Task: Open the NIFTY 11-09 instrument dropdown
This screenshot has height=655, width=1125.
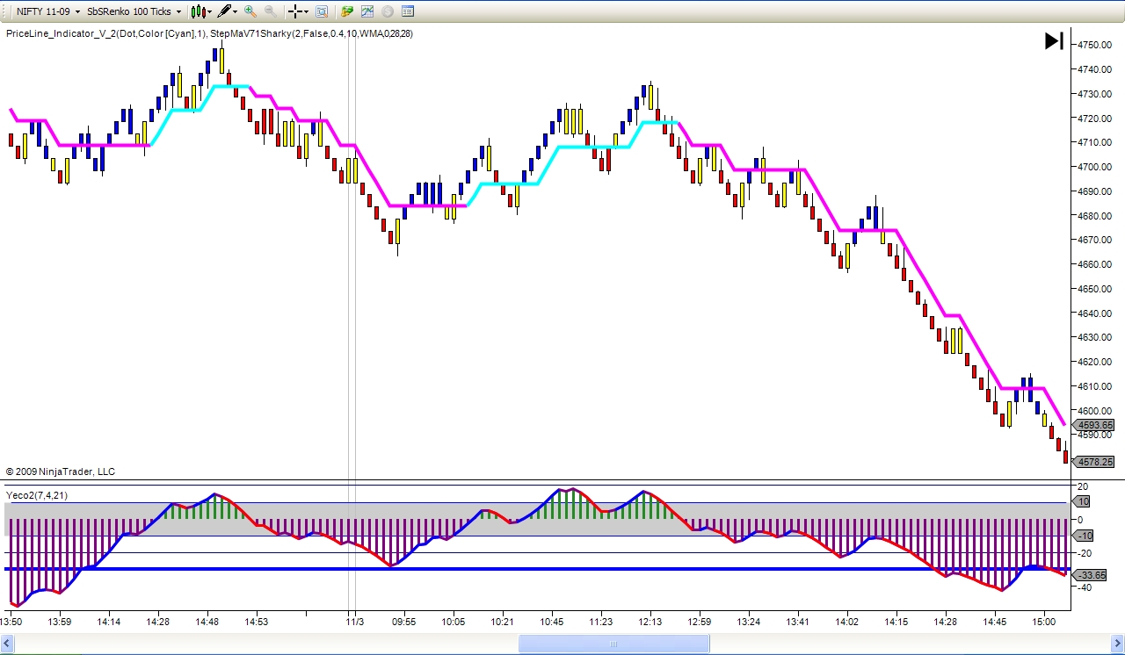Action: pyautogui.click(x=47, y=11)
